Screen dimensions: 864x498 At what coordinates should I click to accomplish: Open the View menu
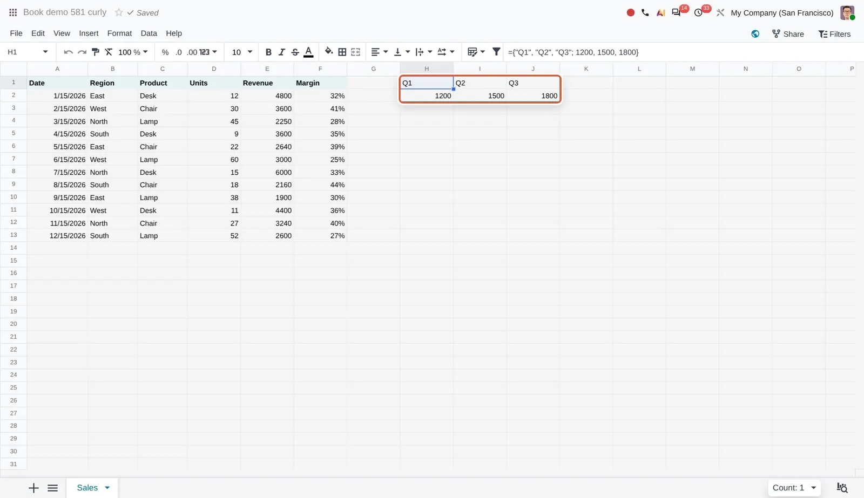pyautogui.click(x=62, y=33)
